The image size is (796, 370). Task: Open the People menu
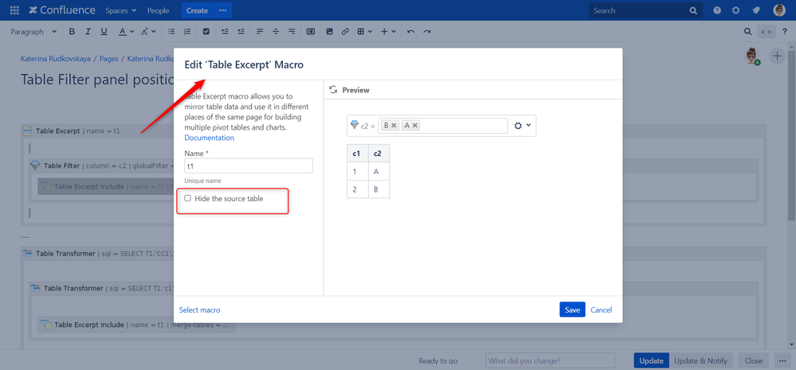pyautogui.click(x=159, y=10)
